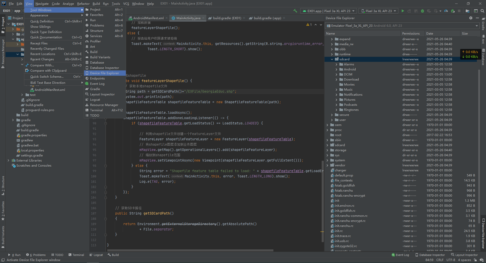
Task: Toggle the 2: Favorites tool window button
Action: tap(3, 211)
